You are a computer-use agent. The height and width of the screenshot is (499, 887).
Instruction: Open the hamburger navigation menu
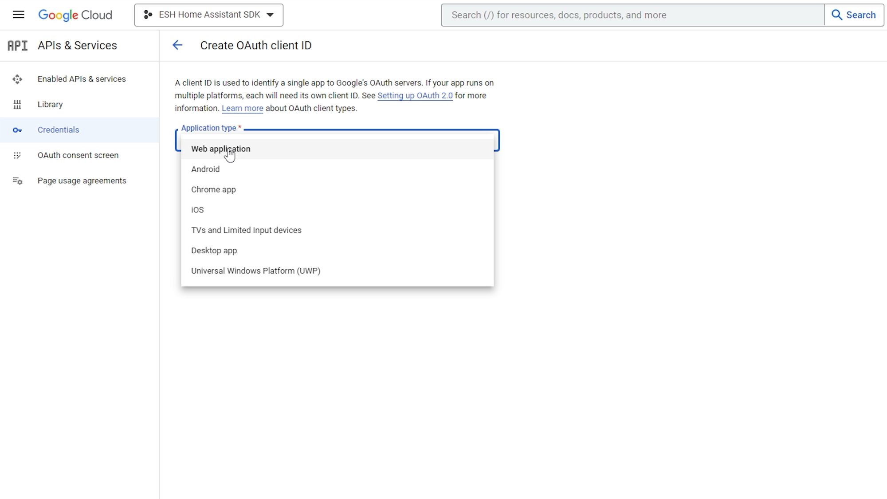pos(18,15)
